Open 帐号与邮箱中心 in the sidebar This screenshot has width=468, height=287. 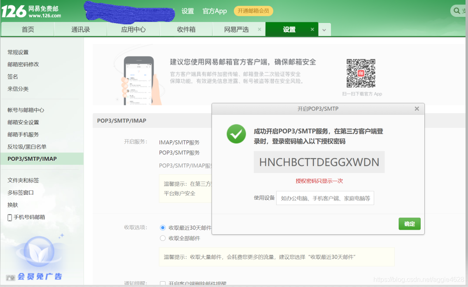pos(26,110)
